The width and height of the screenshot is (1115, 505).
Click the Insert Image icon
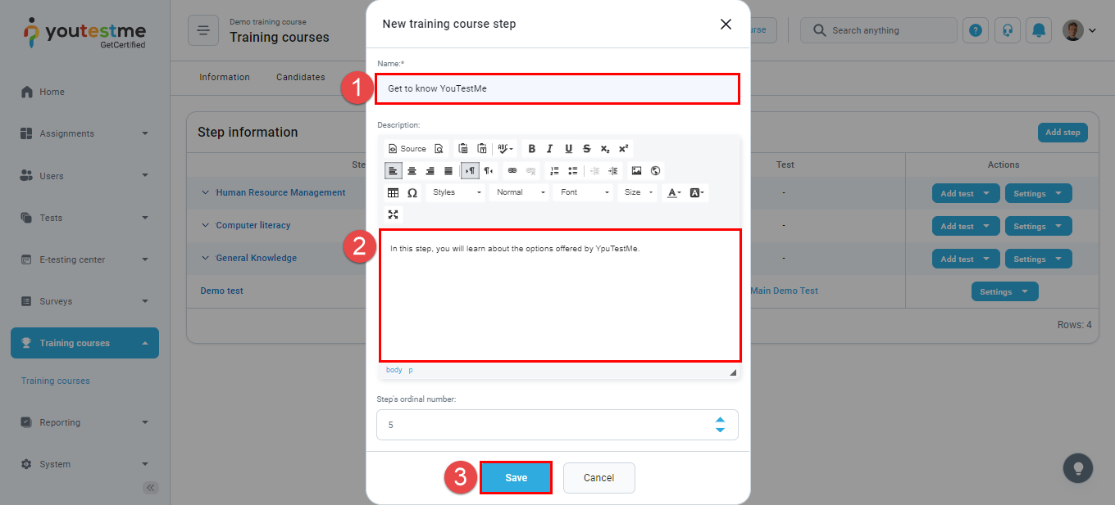tap(636, 171)
